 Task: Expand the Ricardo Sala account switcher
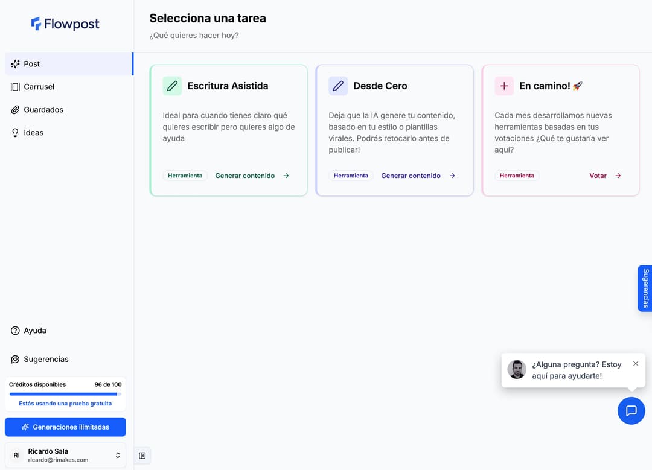coord(118,455)
